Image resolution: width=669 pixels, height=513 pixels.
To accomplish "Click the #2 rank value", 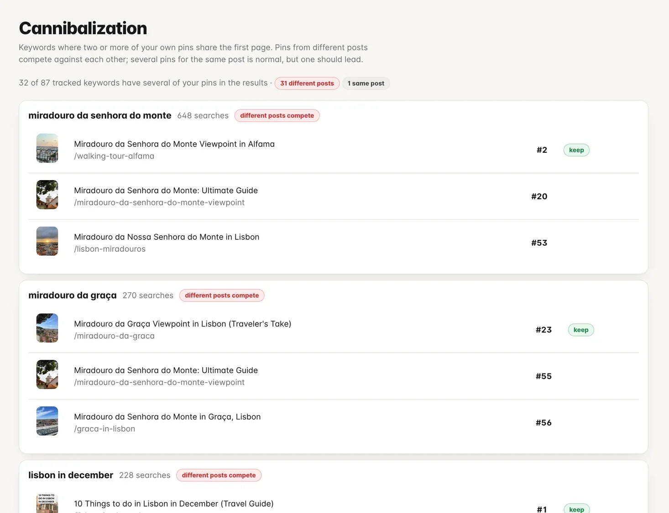I will point(542,150).
